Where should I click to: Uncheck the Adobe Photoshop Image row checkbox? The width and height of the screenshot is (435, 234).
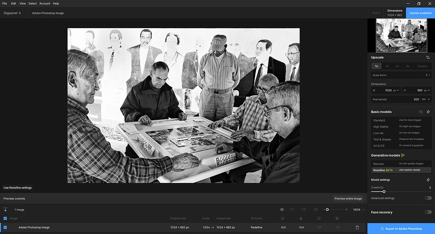6,227
